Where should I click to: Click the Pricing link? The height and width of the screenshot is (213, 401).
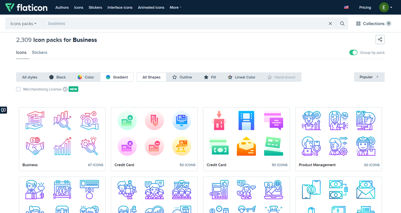click(x=365, y=7)
